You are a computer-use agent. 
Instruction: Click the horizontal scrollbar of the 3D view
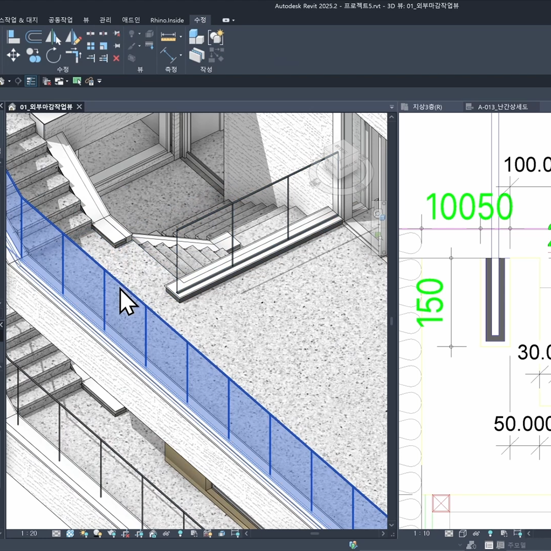click(314, 533)
